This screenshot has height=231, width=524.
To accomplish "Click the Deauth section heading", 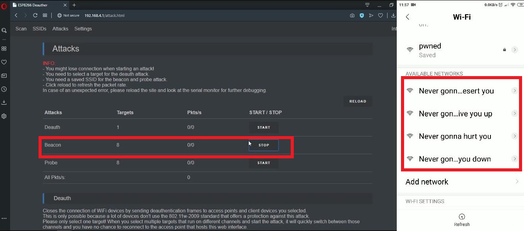I will [62, 198].
